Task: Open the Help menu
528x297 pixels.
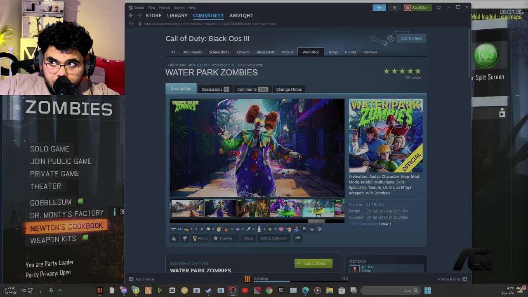Action: [x=192, y=7]
